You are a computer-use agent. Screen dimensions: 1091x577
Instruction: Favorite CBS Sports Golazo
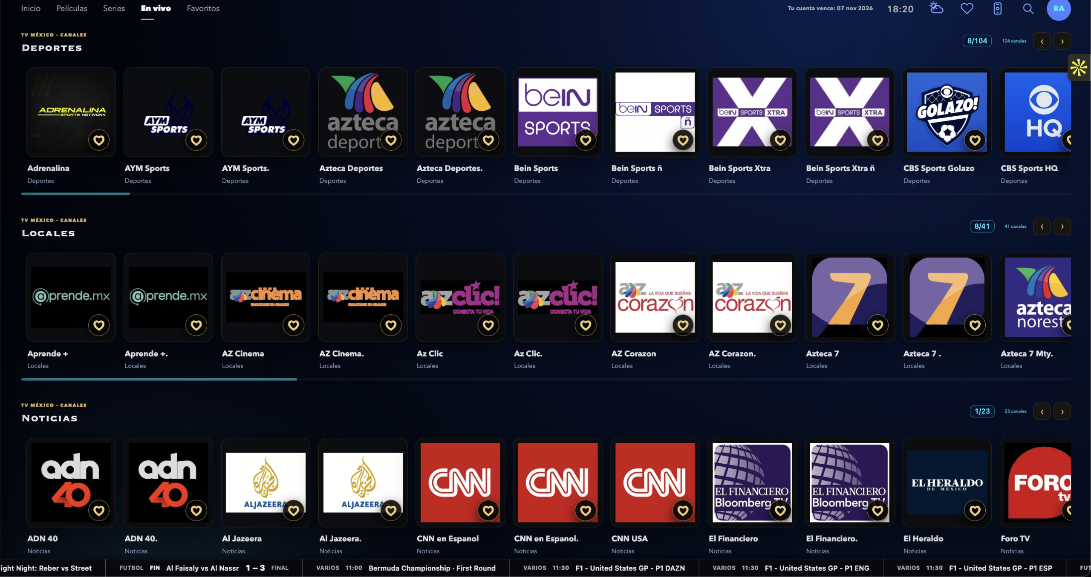(x=975, y=140)
